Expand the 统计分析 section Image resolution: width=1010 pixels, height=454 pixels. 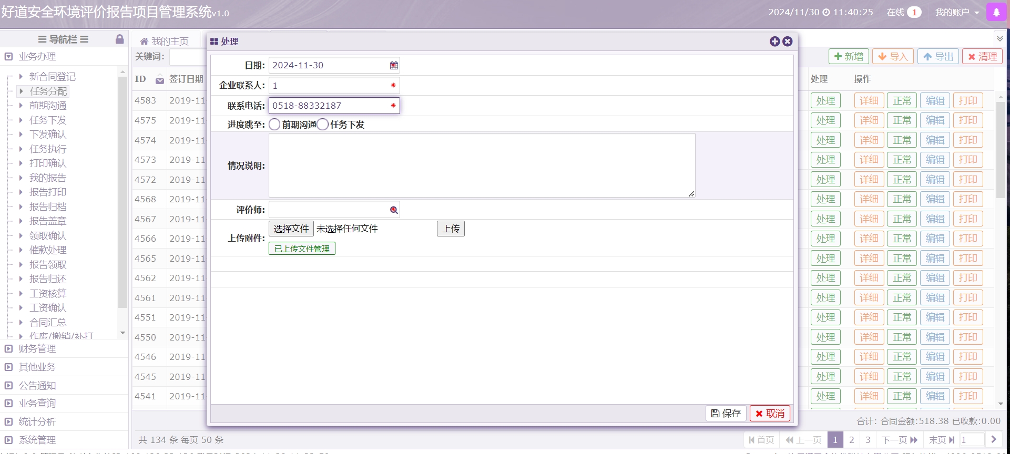point(37,422)
